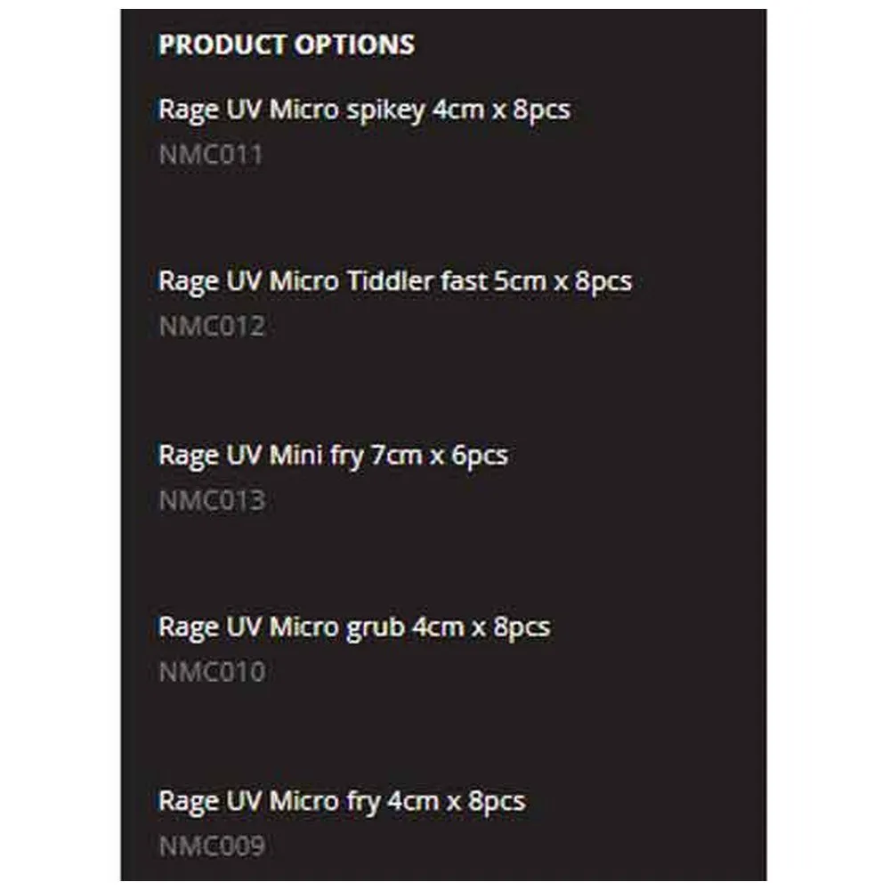This screenshot has width=890, height=890.
Task: Click the NMC013 product code
Action: point(212,500)
